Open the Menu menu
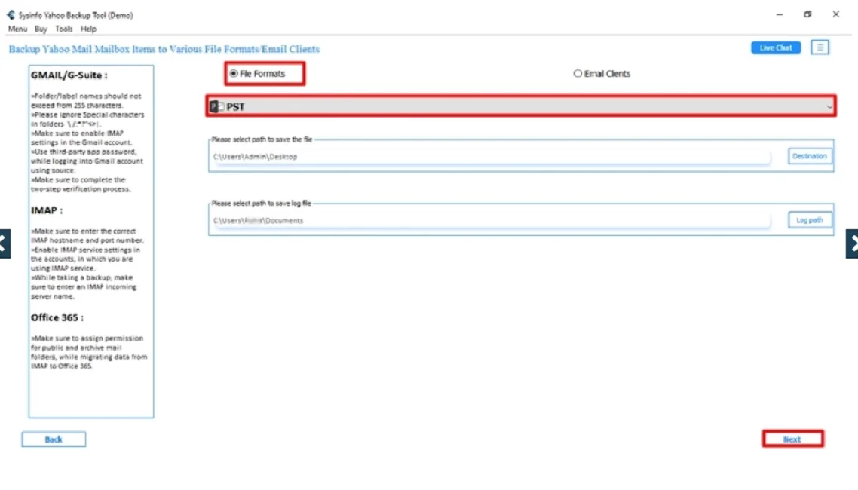858x490 pixels. [17, 29]
